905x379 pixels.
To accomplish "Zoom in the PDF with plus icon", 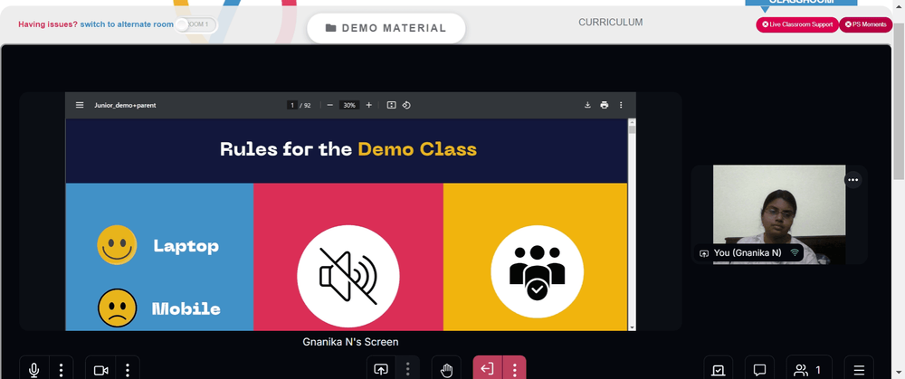I will point(369,105).
